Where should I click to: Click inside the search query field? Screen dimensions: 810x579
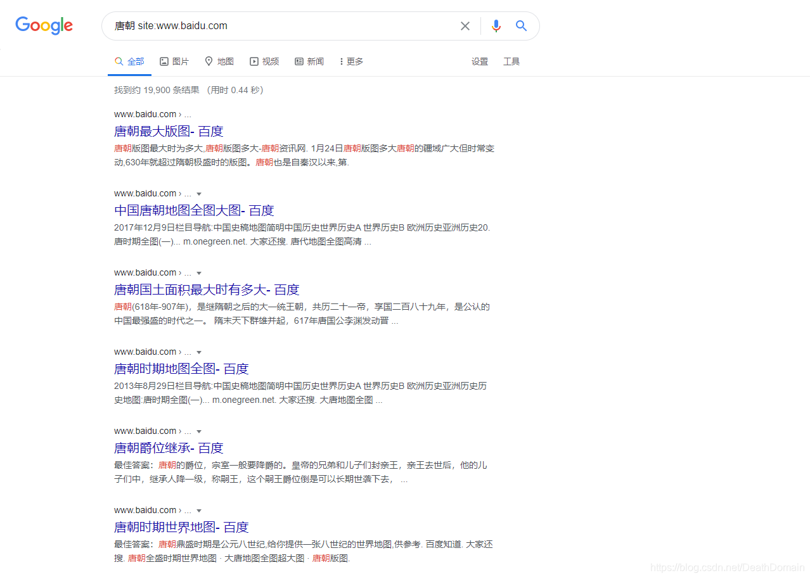tap(282, 26)
